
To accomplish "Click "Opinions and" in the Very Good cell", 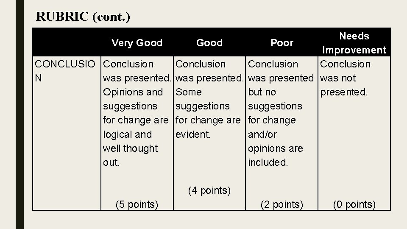I will (x=133, y=92).
